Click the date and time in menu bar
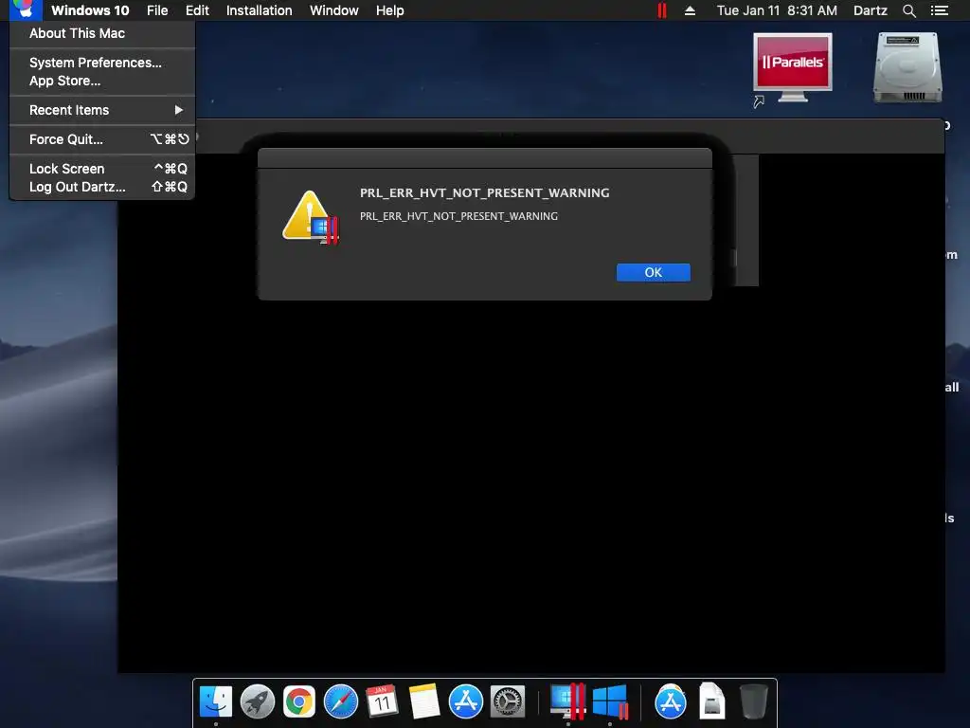Viewport: 970px width, 728px height. pos(777,10)
